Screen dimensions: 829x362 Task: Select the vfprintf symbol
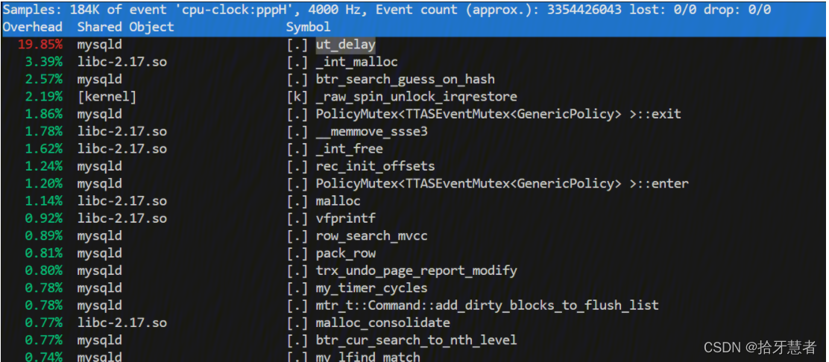pyautogui.click(x=346, y=218)
